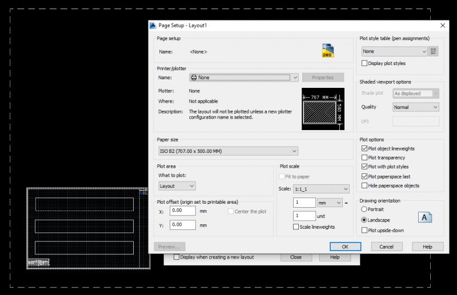Click the paper size preview thumbnail
This screenshot has height=295, width=457.
[x=323, y=108]
